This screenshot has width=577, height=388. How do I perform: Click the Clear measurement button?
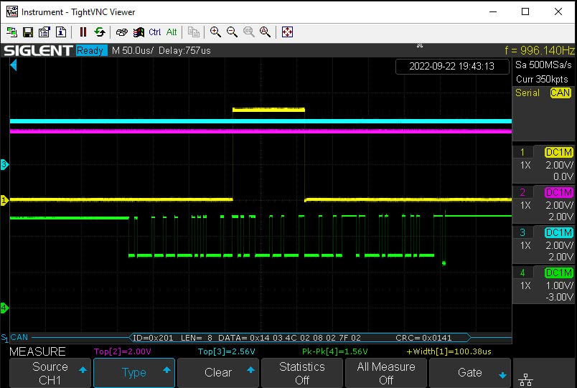[x=218, y=373]
